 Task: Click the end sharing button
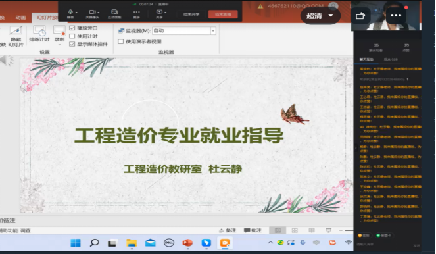point(191,14)
